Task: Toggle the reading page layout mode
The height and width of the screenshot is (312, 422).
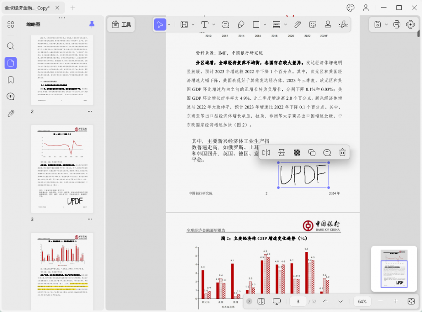Action: (x=261, y=301)
